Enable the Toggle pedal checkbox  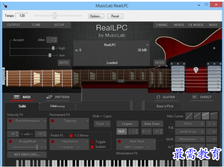point(92,142)
